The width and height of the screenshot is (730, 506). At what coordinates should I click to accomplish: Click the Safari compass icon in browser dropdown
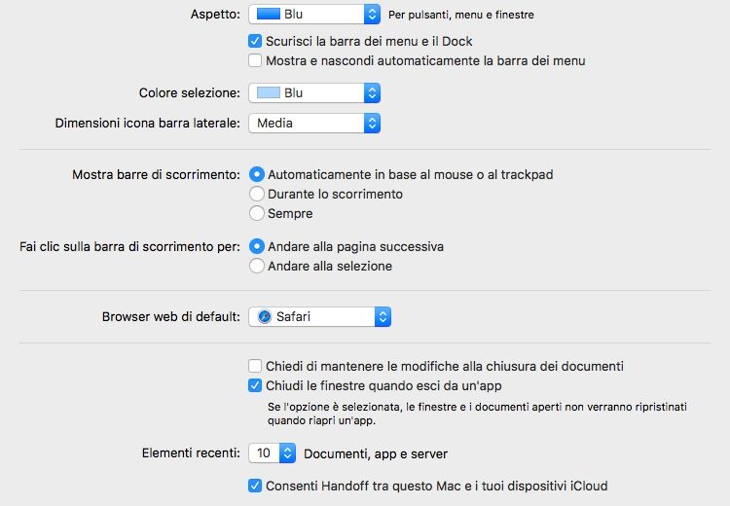[x=265, y=316]
